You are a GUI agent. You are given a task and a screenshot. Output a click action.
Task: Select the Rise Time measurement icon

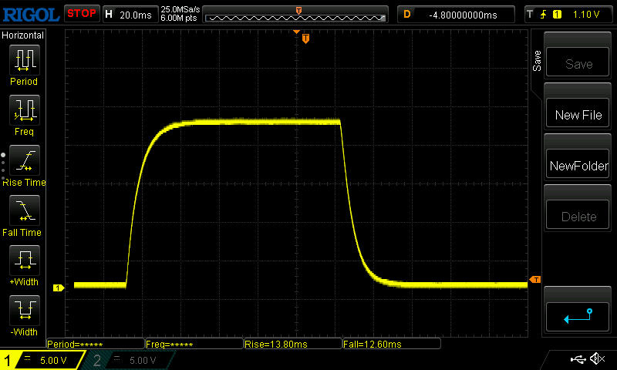25,160
